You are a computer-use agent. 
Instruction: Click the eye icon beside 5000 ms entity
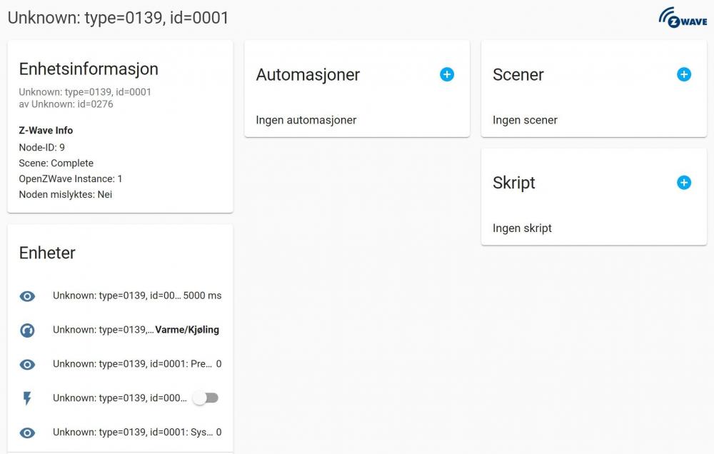coord(27,296)
